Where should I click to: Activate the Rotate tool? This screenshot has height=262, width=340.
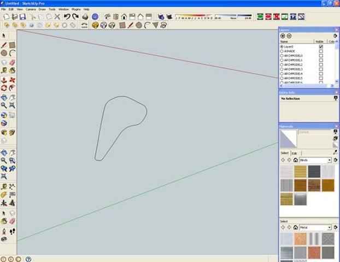coord(4,88)
